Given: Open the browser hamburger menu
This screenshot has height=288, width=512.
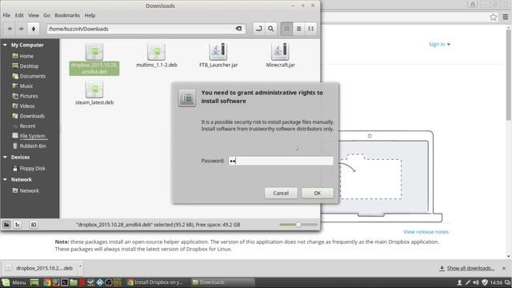Looking at the screenshot, I should [505, 17].
